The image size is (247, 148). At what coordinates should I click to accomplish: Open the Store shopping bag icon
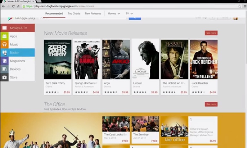[5, 77]
